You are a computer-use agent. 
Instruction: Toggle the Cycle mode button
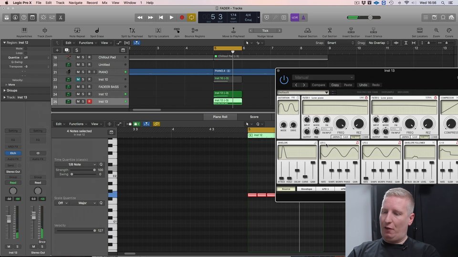click(x=191, y=18)
